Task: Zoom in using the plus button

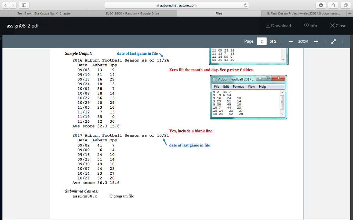Action: click(316, 41)
